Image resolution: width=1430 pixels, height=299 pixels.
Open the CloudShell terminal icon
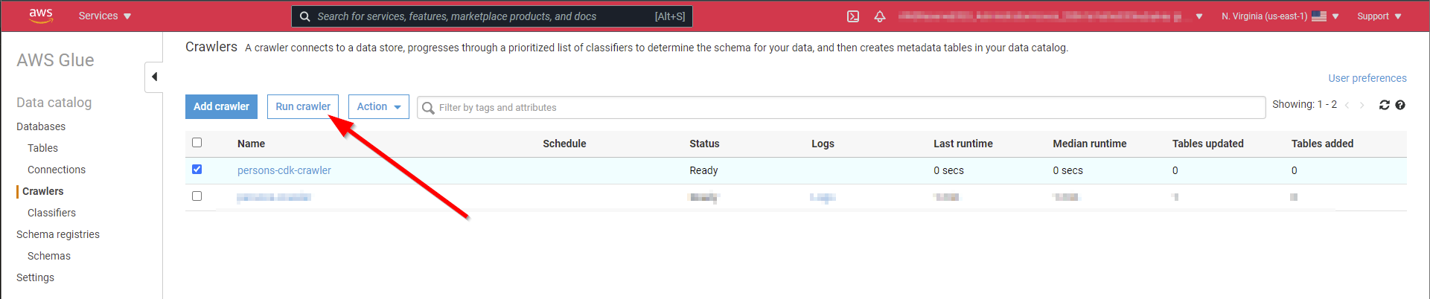tap(853, 16)
